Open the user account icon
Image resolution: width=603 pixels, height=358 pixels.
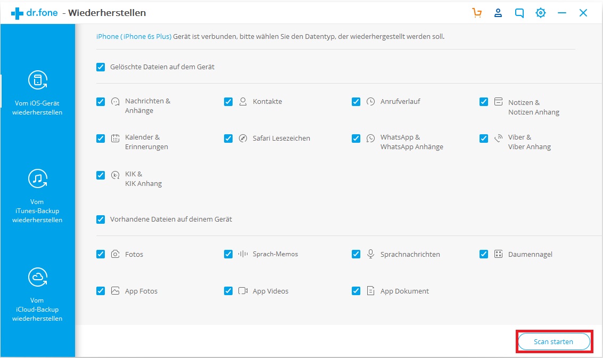click(498, 13)
